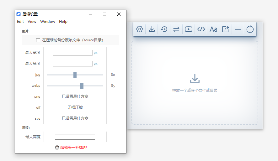This screenshot has height=161, width=278.
Task: Click the webp quality slider handle
Action: pos(82,86)
